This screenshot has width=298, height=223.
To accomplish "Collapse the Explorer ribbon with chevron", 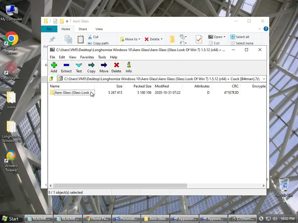I will (x=259, y=29).
